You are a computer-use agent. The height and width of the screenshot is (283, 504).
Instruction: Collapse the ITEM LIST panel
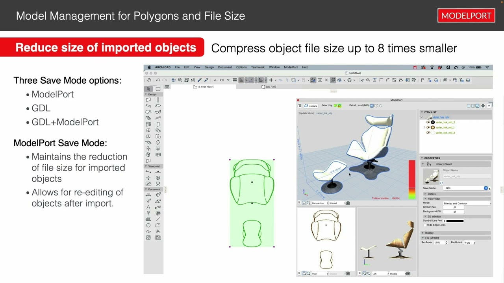tap(422, 112)
